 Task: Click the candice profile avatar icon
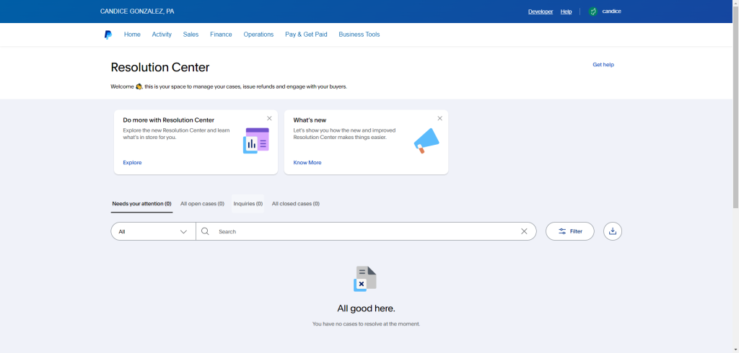(593, 12)
